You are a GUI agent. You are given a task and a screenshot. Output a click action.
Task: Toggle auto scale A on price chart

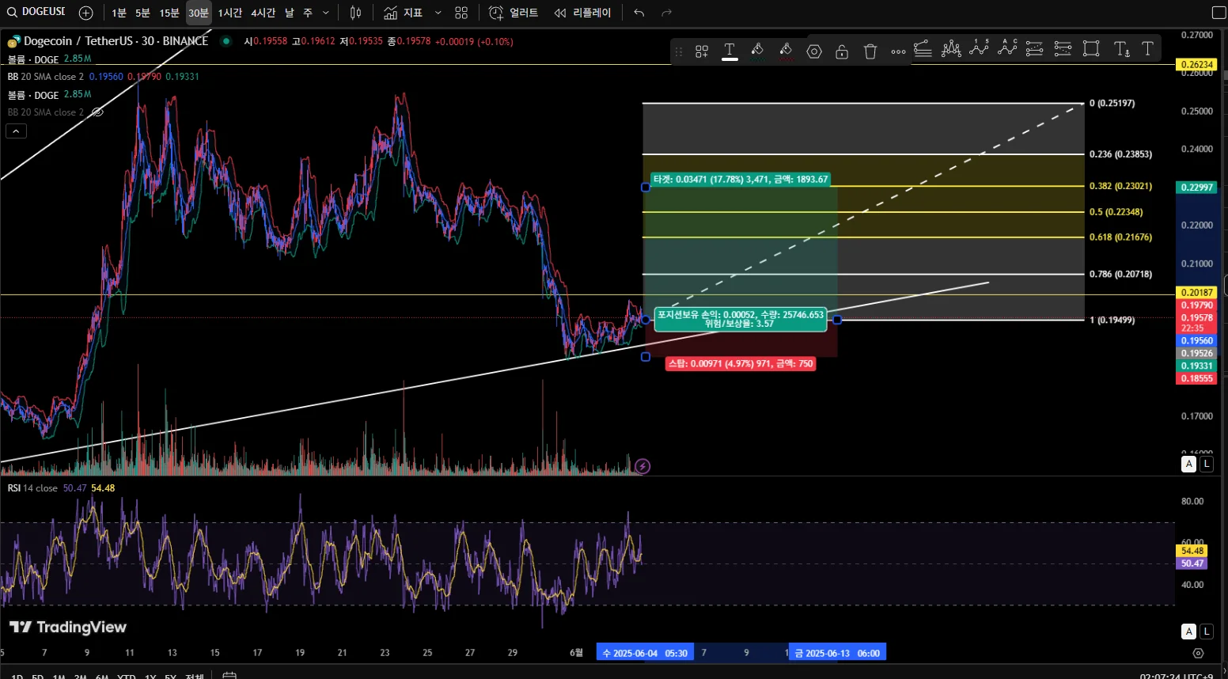(1188, 465)
